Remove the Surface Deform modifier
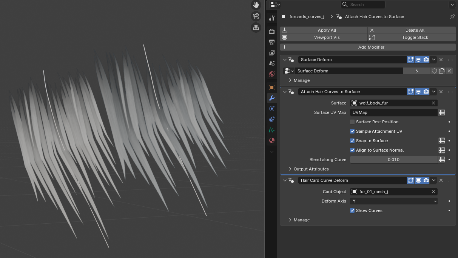This screenshot has height=258, width=458. click(x=441, y=60)
